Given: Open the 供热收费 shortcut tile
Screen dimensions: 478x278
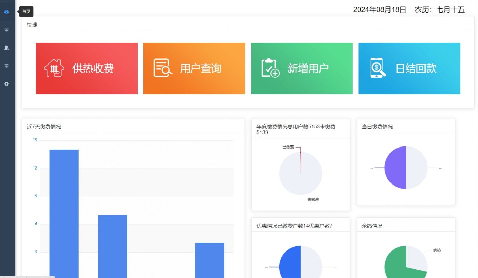Looking at the screenshot, I should click(87, 68).
